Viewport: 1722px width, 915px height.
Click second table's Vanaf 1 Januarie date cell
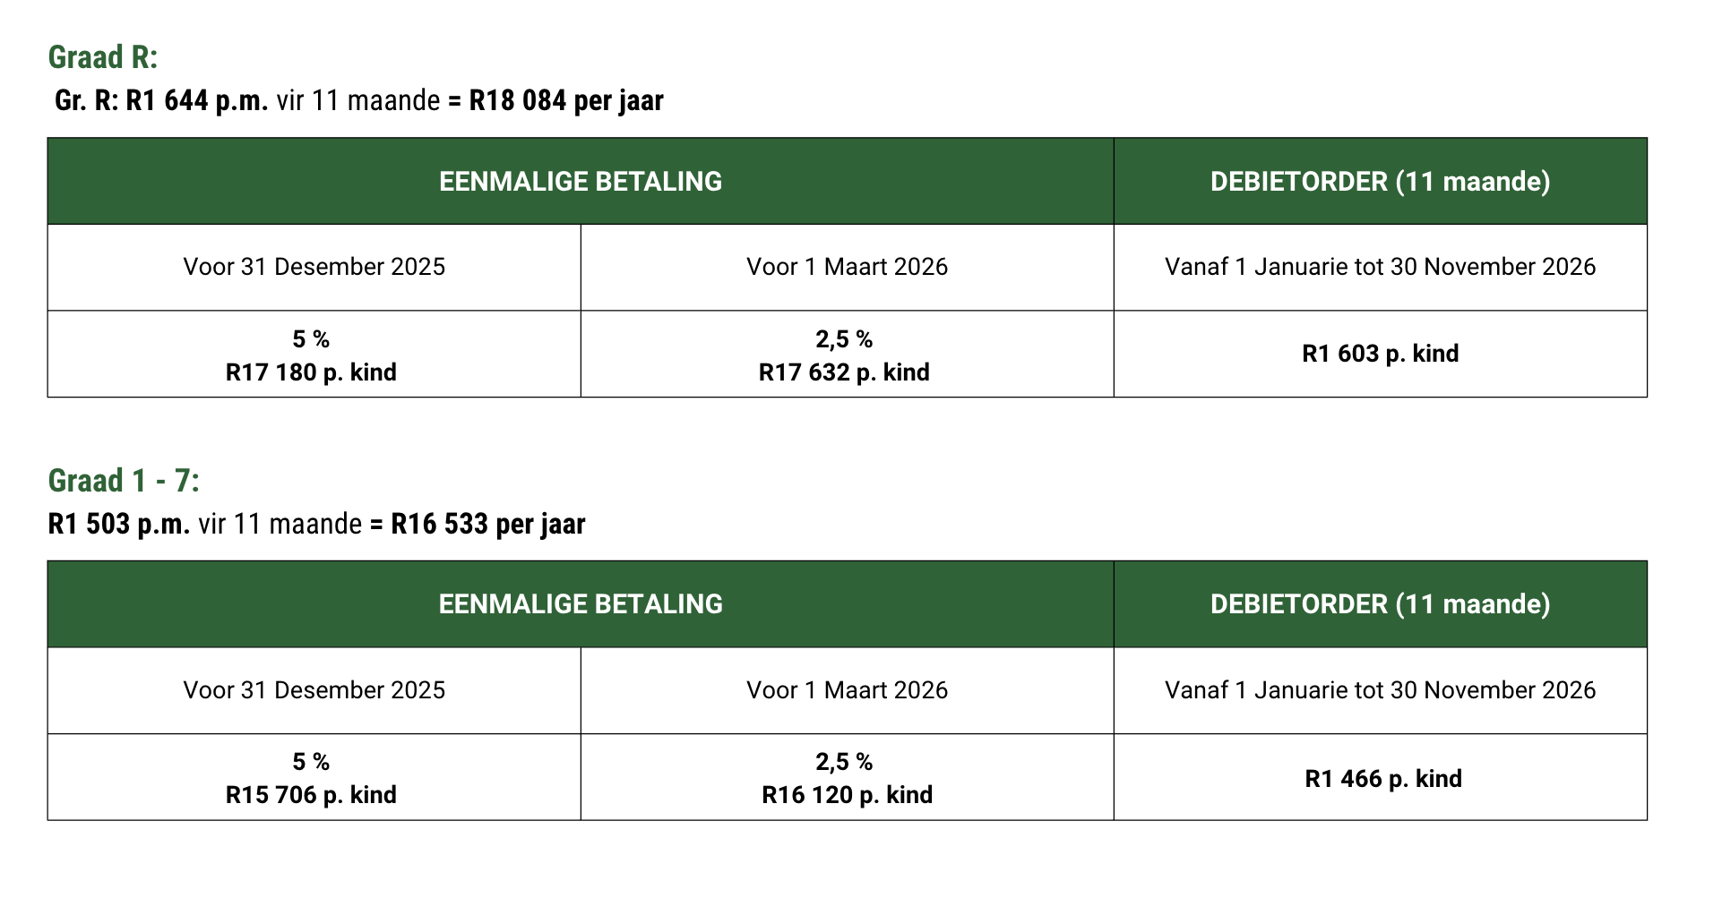coord(1380,690)
